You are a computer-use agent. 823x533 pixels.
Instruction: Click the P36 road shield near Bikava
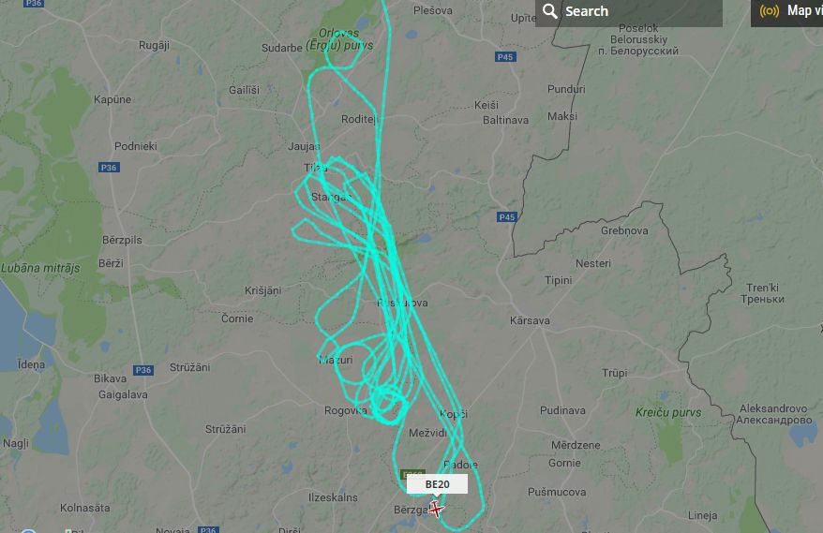[x=143, y=370]
